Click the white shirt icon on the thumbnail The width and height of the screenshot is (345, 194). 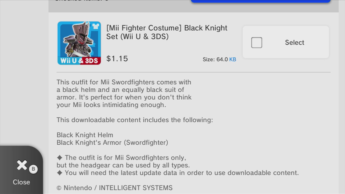pos(96,26)
